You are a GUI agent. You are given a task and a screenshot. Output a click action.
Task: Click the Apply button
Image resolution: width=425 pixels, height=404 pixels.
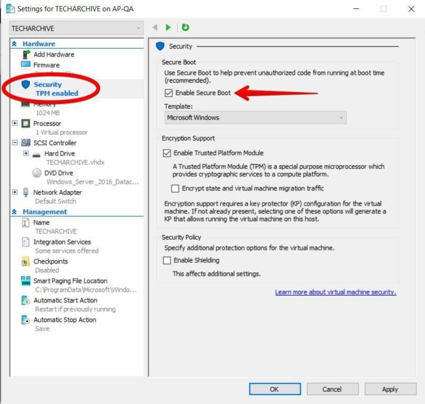click(x=390, y=389)
